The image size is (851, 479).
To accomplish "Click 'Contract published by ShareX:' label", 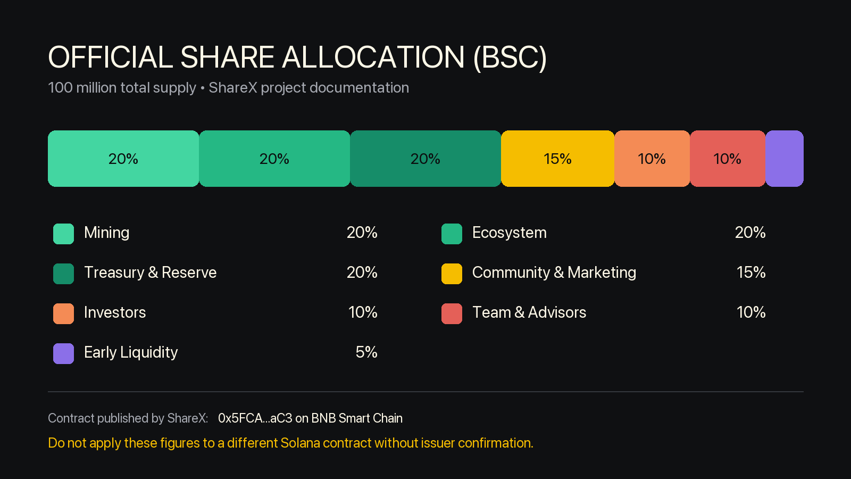I will tap(128, 418).
